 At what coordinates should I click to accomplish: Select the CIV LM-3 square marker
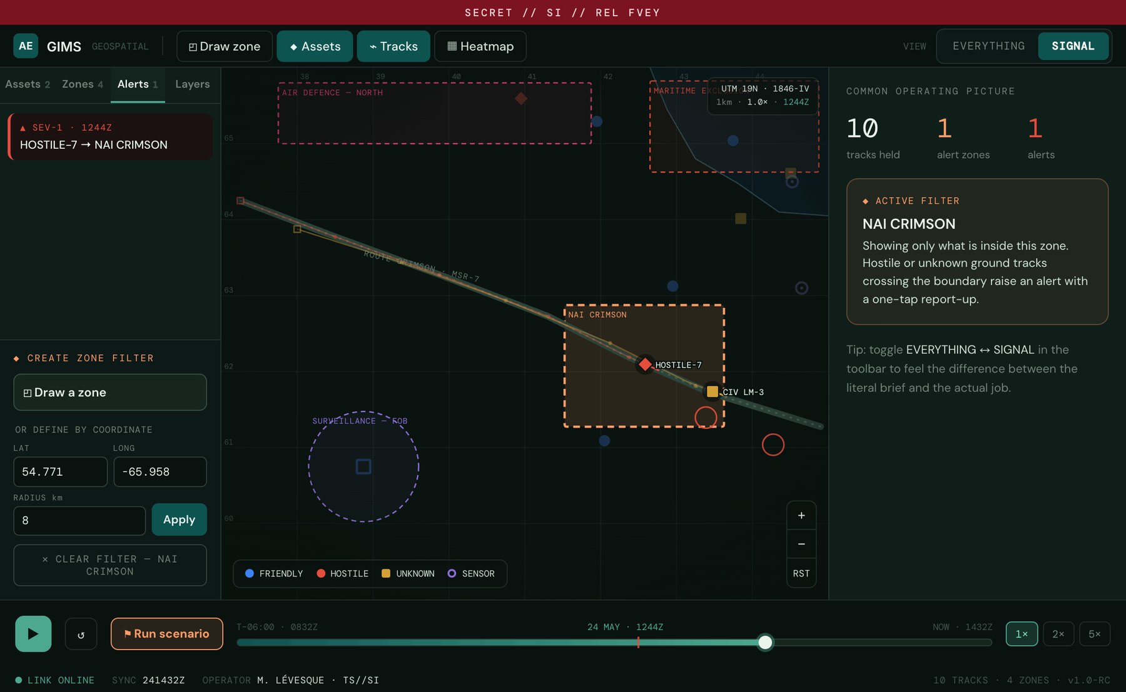point(712,392)
